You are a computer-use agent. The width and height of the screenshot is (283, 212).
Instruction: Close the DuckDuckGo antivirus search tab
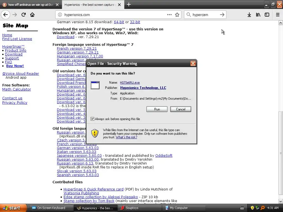57,5
